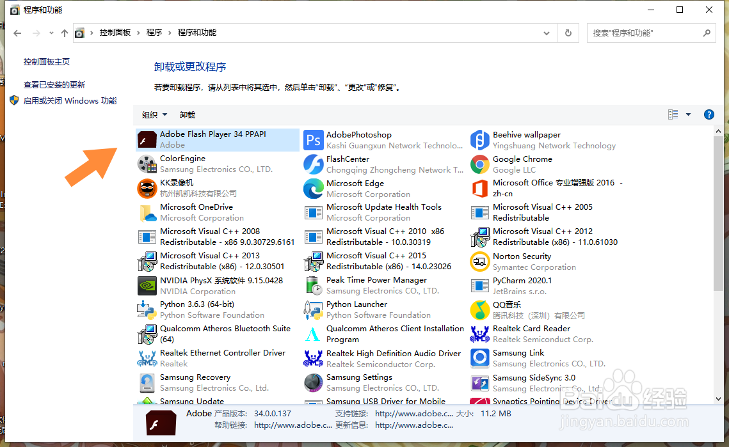729x447 pixels.
Task: Go up one level with up arrow
Action: (x=65, y=33)
